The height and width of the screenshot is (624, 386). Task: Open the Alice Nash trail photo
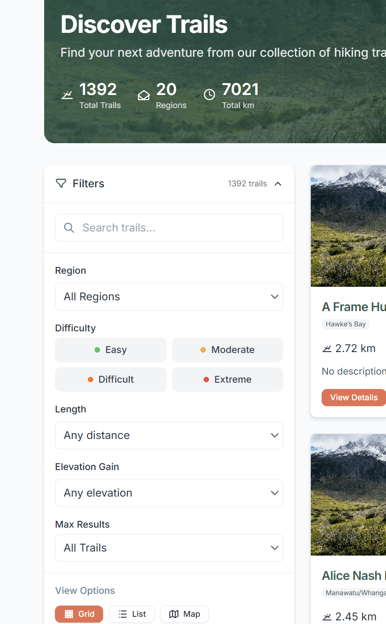pyautogui.click(x=348, y=494)
